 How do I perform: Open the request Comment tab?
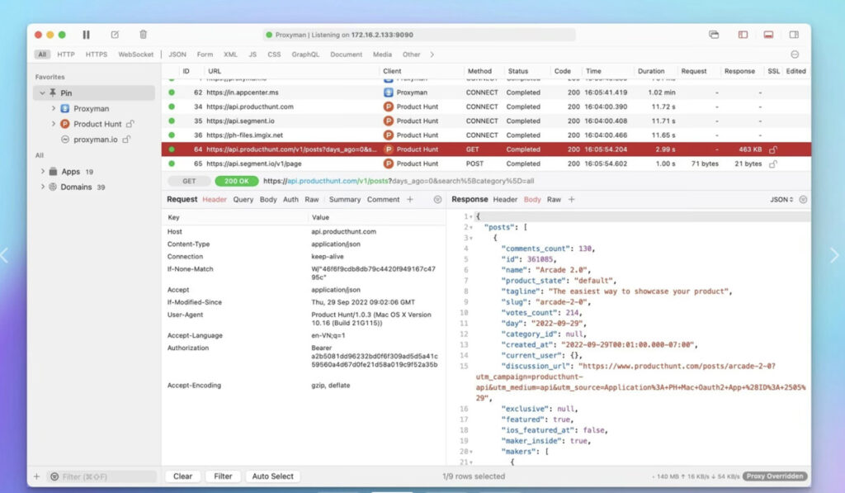tap(383, 200)
